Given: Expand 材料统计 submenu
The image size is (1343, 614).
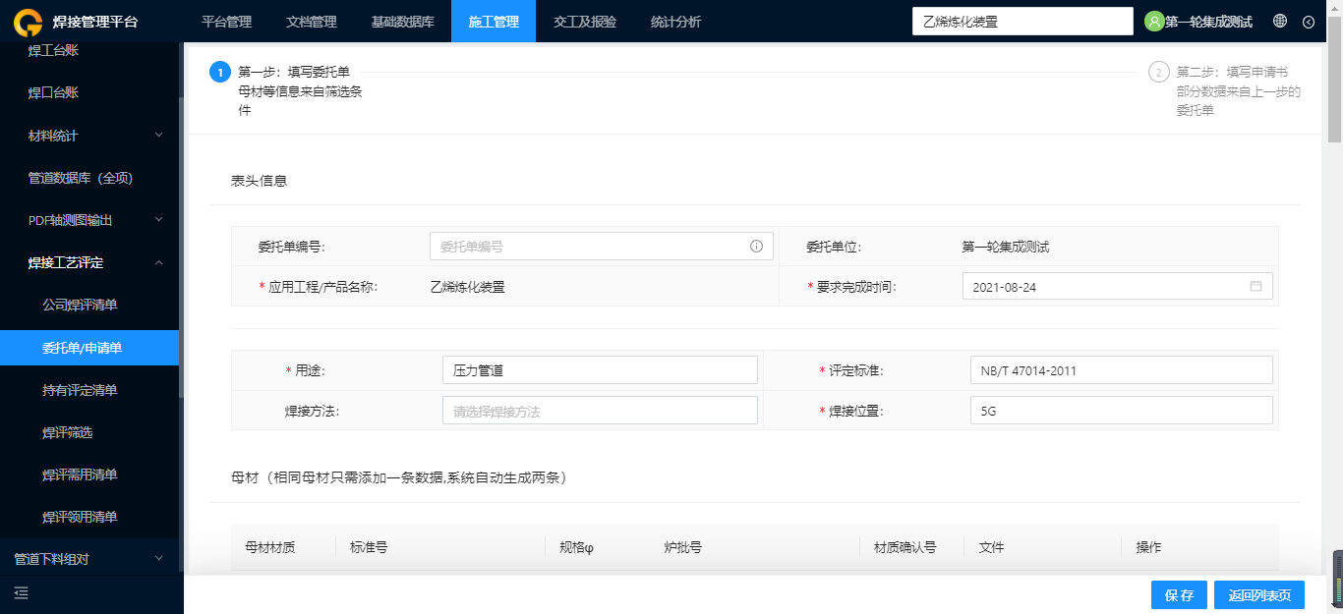Looking at the screenshot, I should [159, 136].
